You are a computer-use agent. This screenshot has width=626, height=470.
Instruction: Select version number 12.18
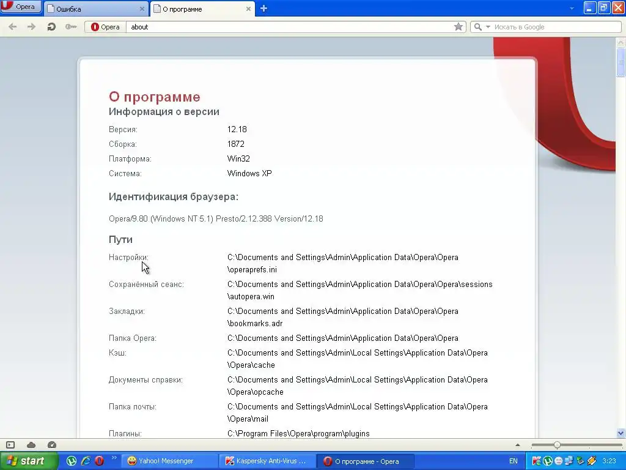coord(237,129)
